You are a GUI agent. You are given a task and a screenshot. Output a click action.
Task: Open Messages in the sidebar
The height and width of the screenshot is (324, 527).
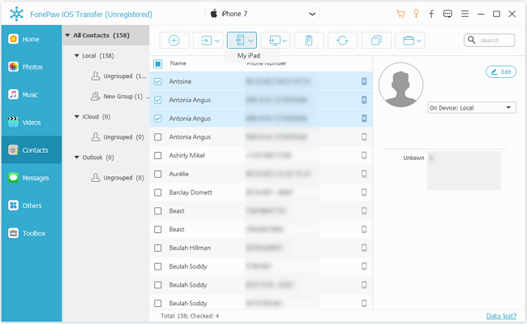pos(32,178)
